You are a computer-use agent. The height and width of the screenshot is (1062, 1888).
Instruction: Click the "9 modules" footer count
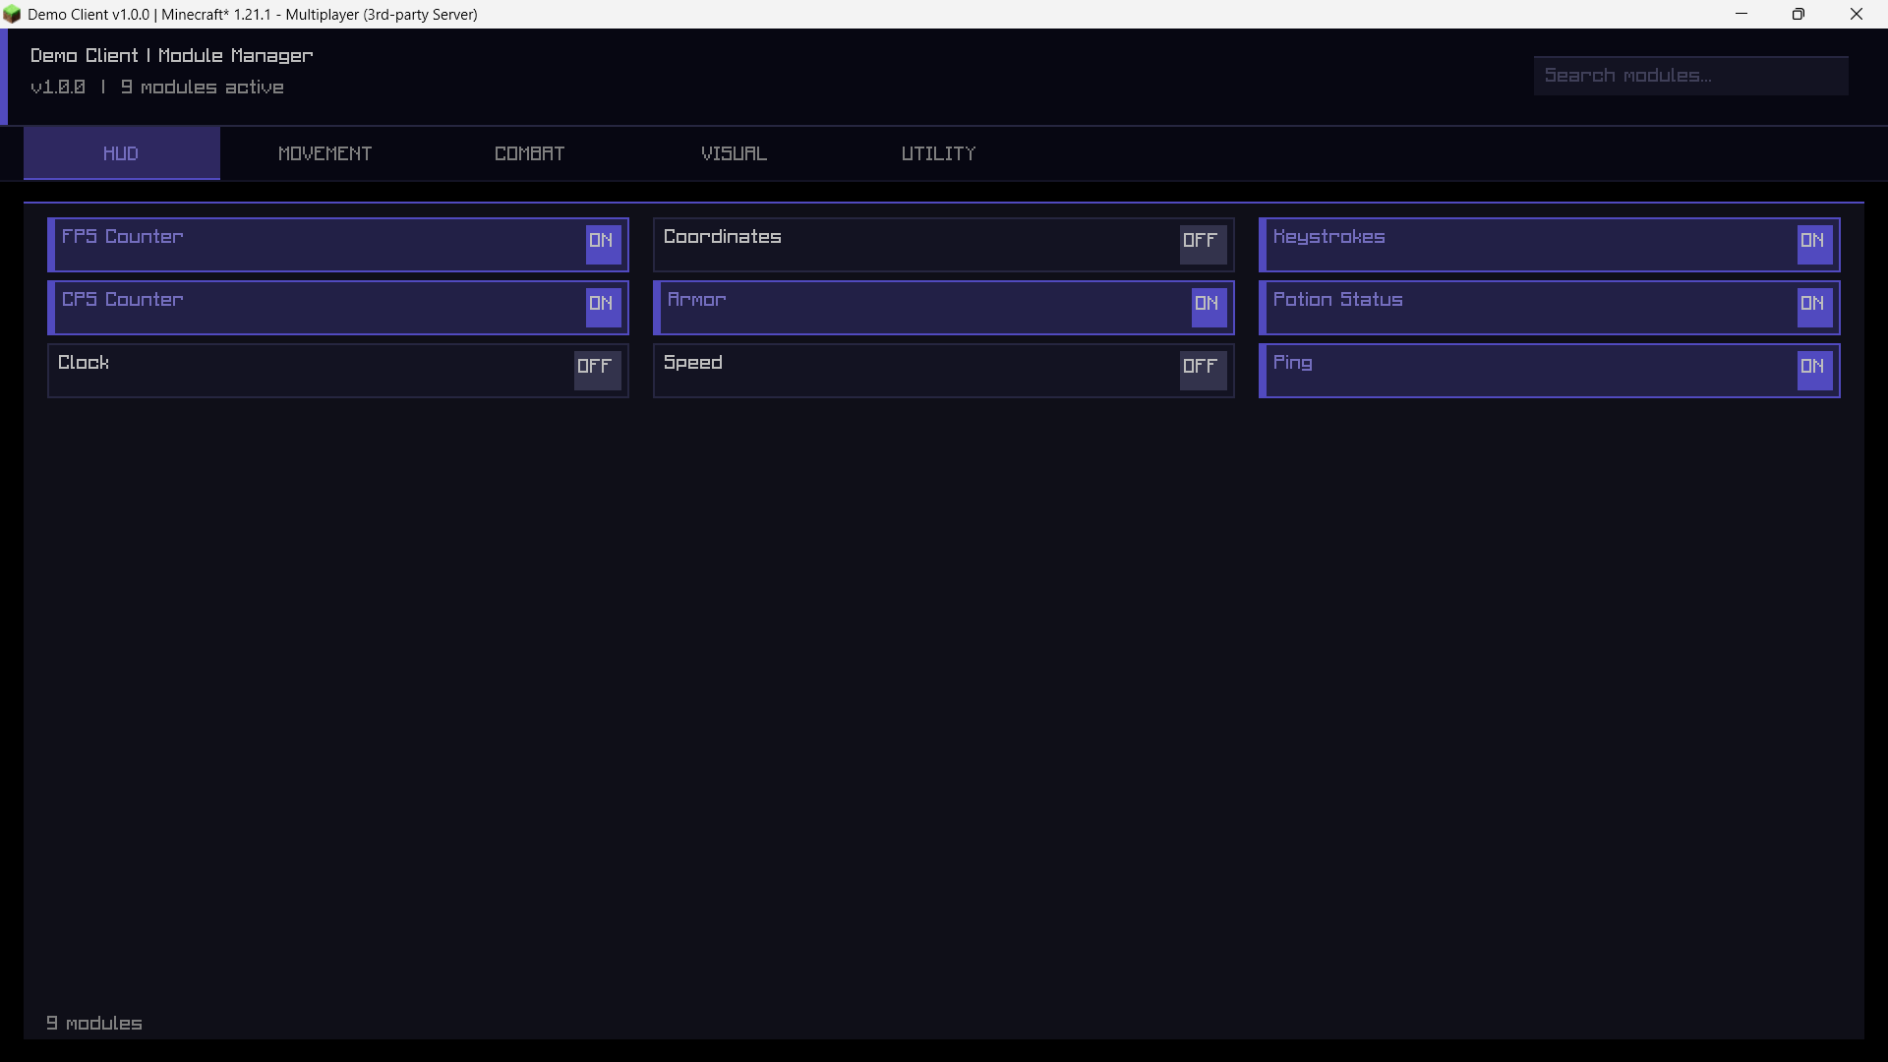pyautogui.click(x=94, y=1024)
